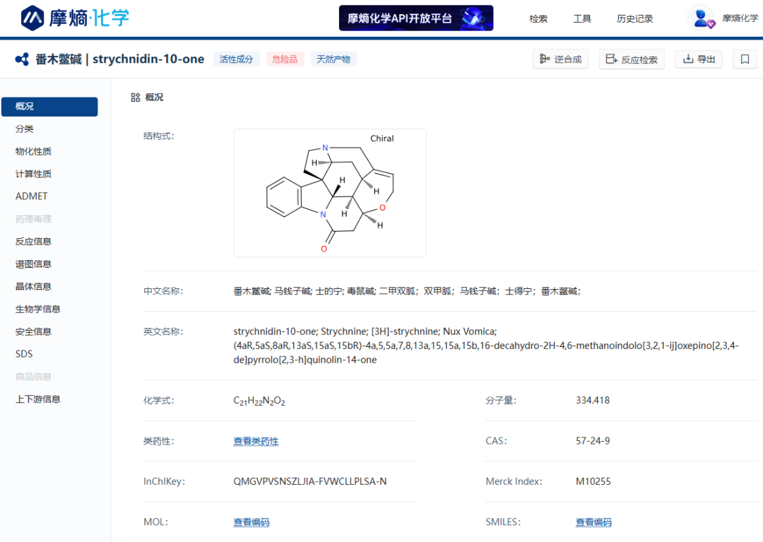Open the 摩熵化学API开放平台 banner
This screenshot has width=763, height=542.
[x=415, y=18]
